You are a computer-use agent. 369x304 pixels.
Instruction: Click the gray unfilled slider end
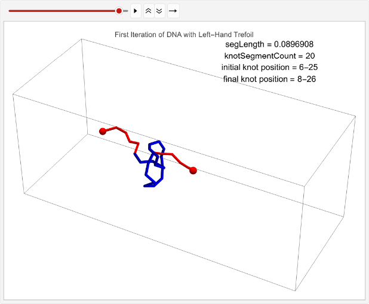tap(125, 11)
